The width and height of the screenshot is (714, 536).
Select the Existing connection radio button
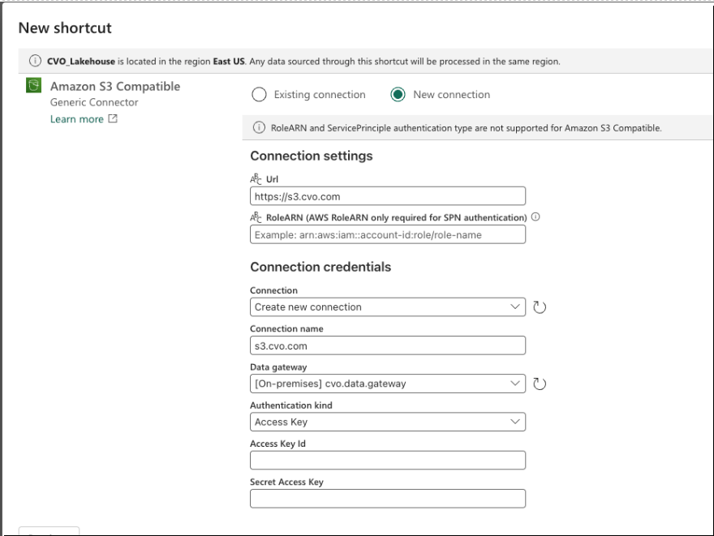(259, 95)
